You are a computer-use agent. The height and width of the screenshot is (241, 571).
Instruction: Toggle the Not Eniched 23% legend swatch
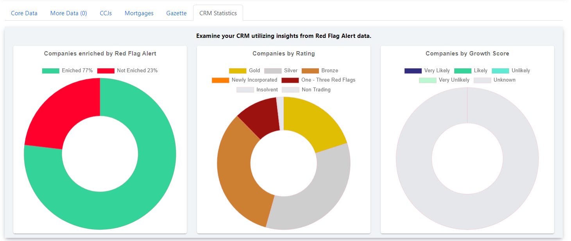(106, 71)
